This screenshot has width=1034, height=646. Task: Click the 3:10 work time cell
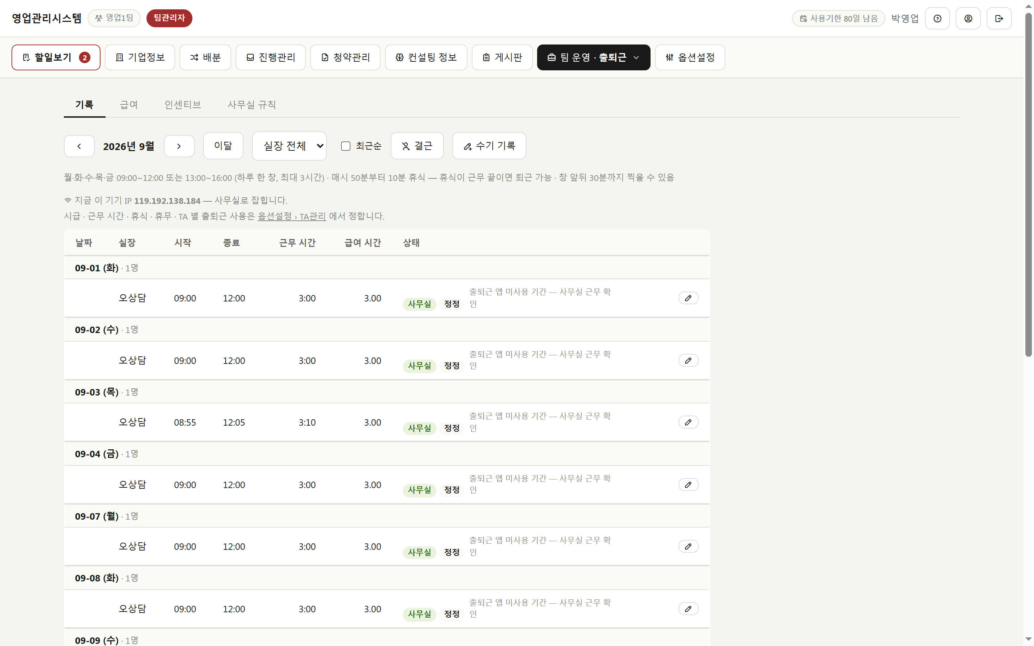(x=307, y=422)
